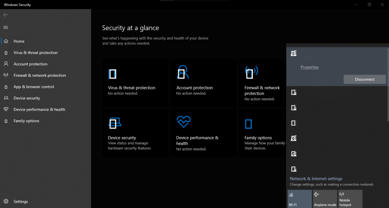Screen dimensions: 389x208
Task: Click the Virus & threat protection card shield icon
Action: (x=112, y=74)
